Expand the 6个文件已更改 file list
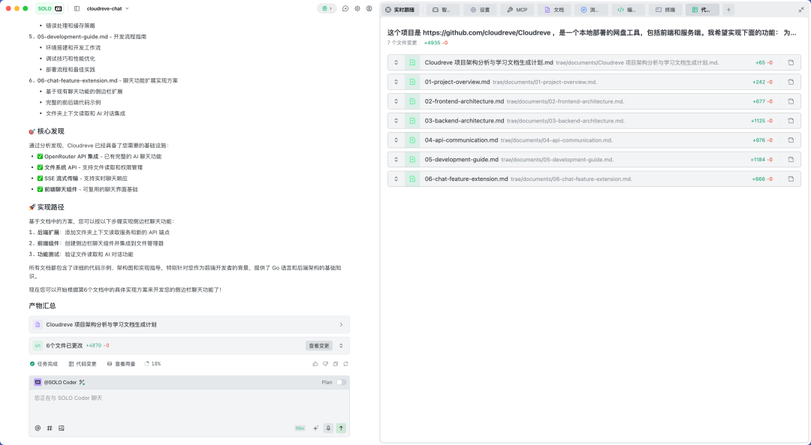This screenshot has height=445, width=811. coord(341,346)
